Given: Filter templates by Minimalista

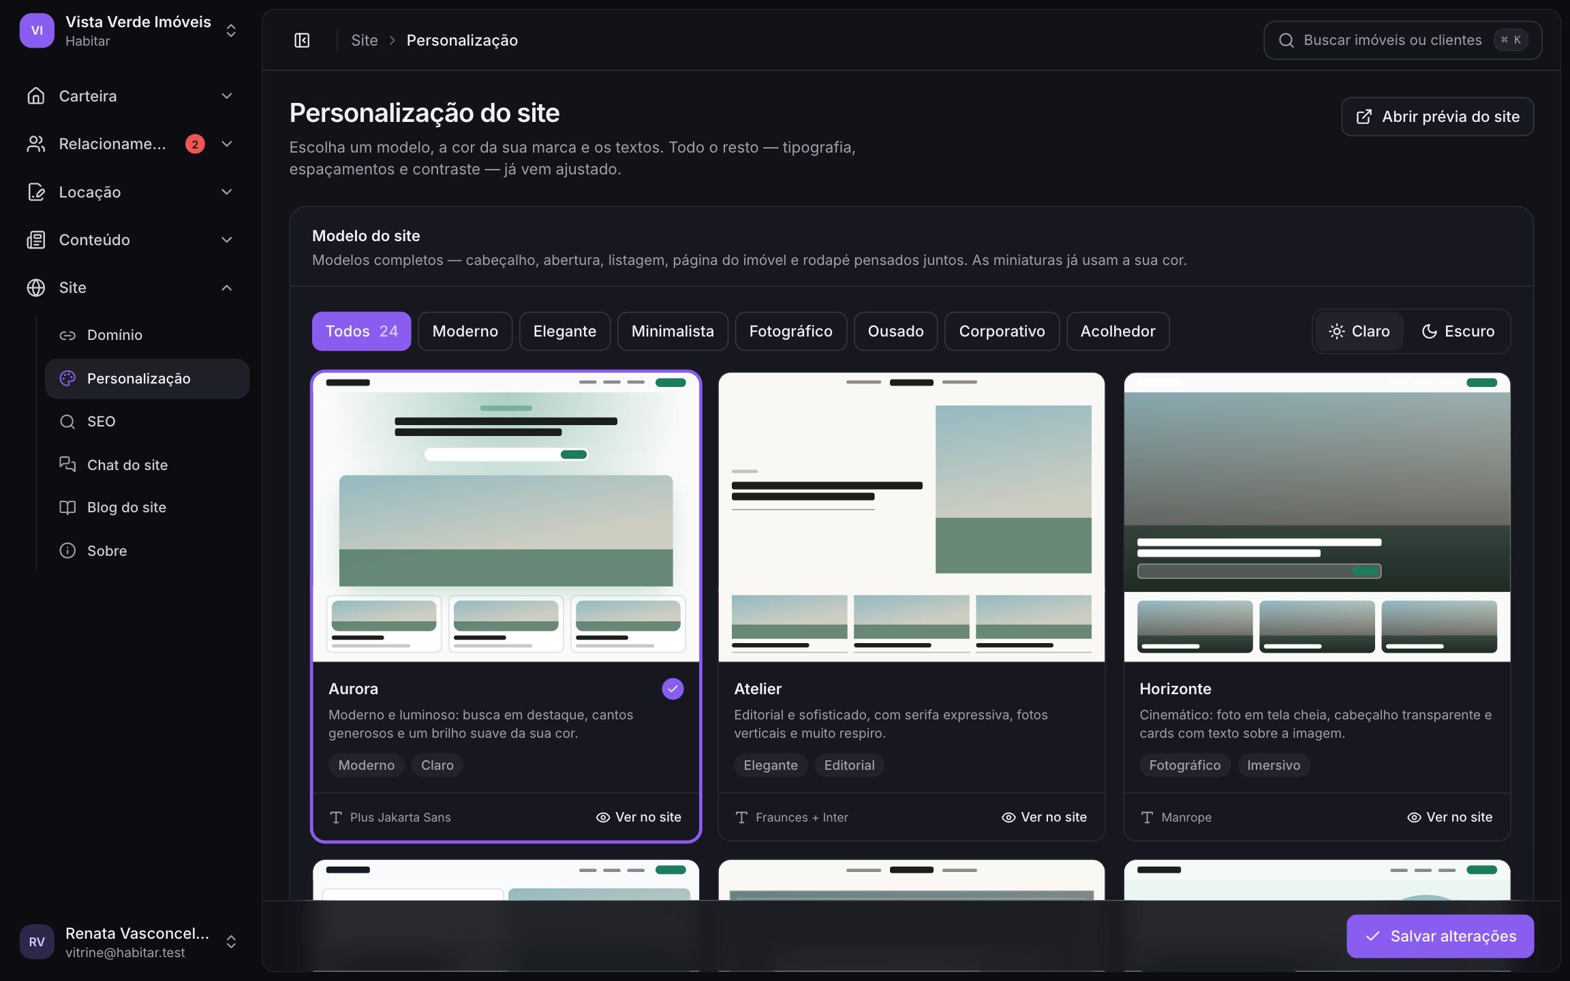Looking at the screenshot, I should 673,331.
